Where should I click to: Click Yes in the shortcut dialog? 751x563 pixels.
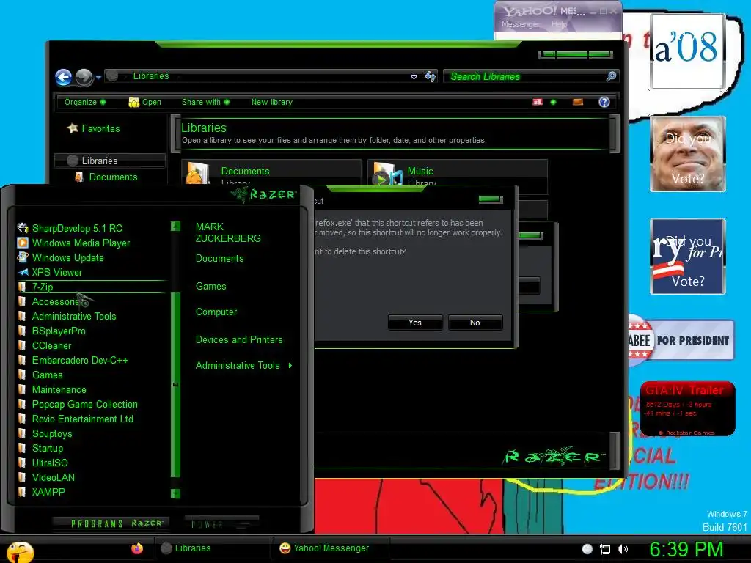(x=415, y=323)
